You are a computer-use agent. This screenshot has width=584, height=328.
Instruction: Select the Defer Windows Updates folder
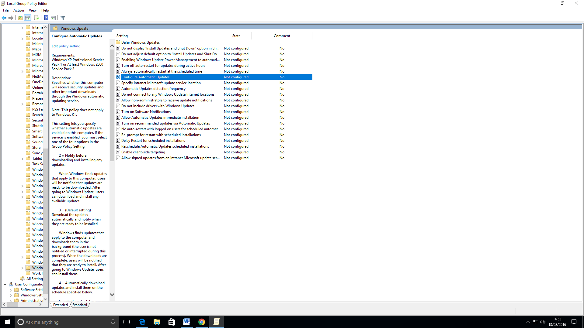point(140,43)
